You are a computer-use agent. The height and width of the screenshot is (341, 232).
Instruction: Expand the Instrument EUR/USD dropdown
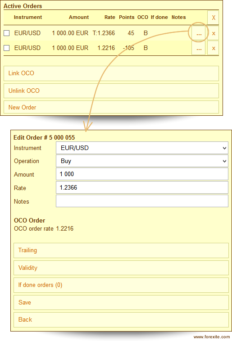142,148
